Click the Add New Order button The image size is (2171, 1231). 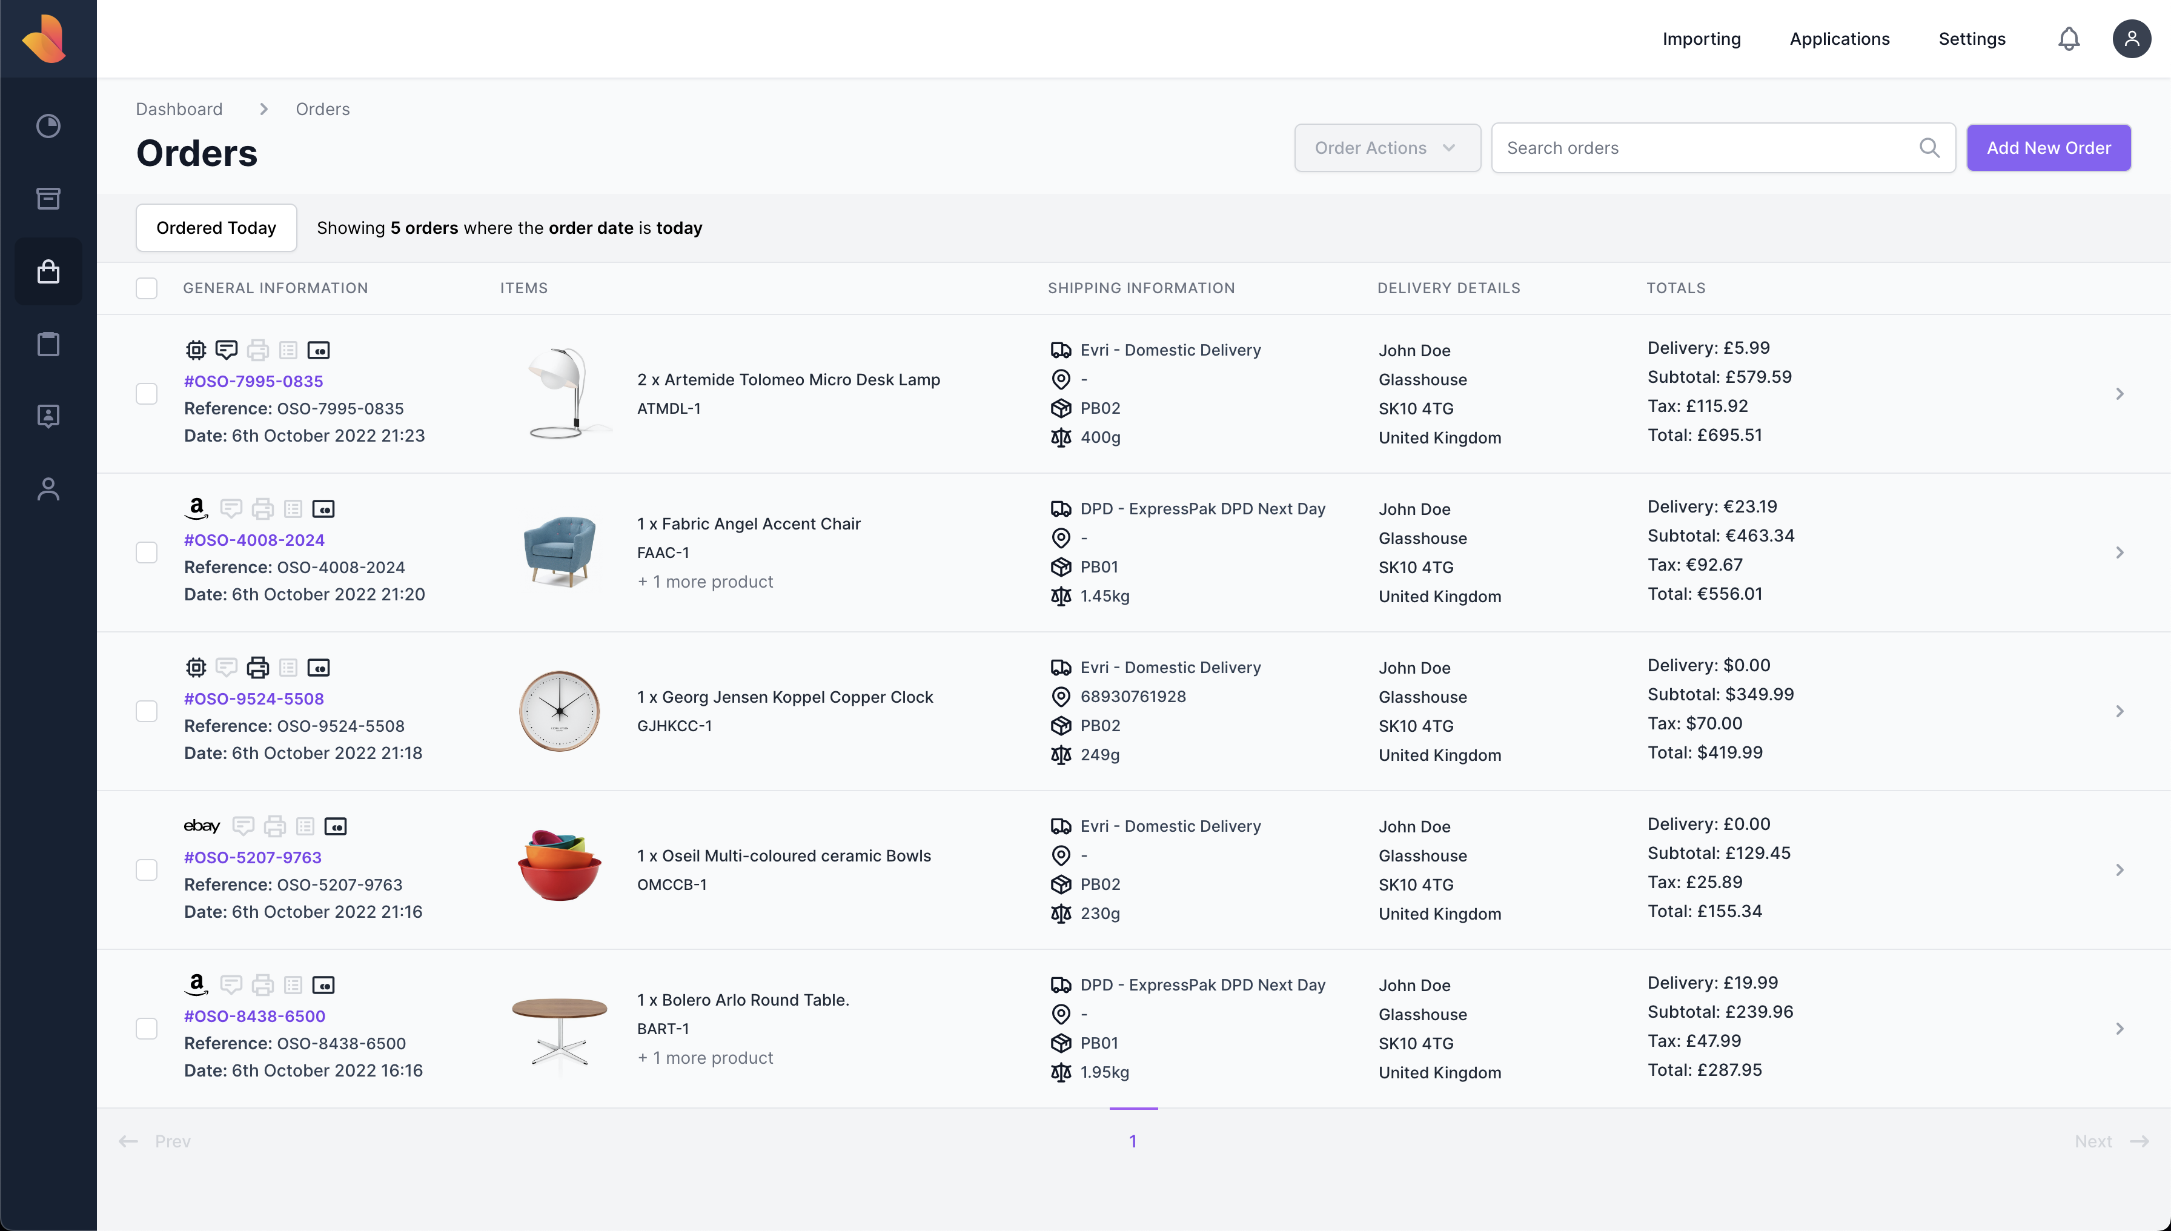[2047, 148]
